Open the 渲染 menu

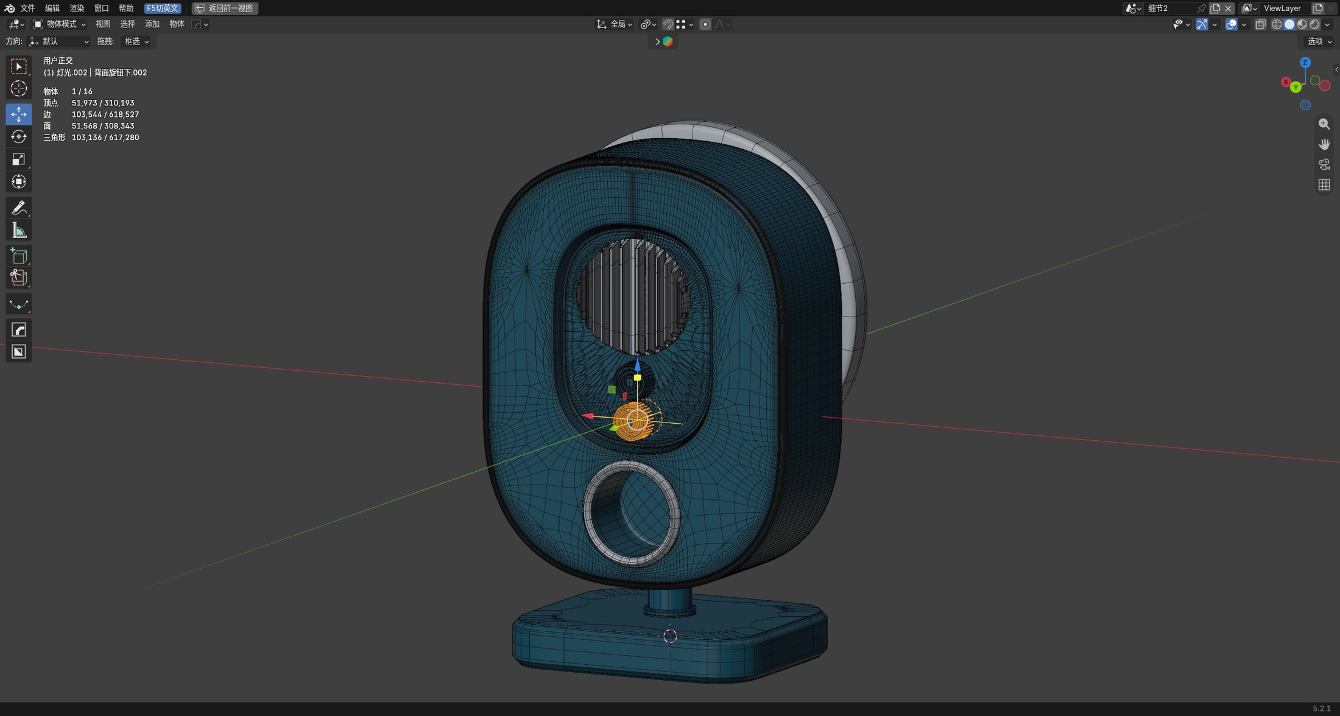click(77, 8)
